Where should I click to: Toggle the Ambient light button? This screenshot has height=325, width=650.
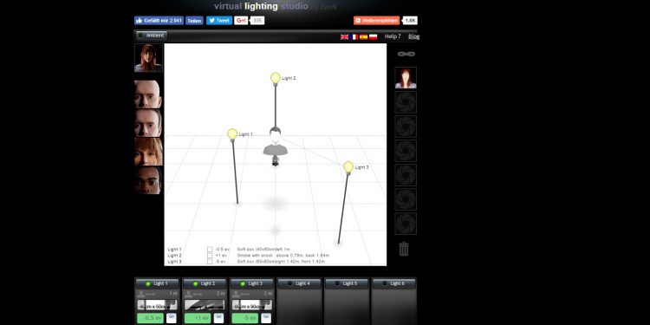coord(152,36)
